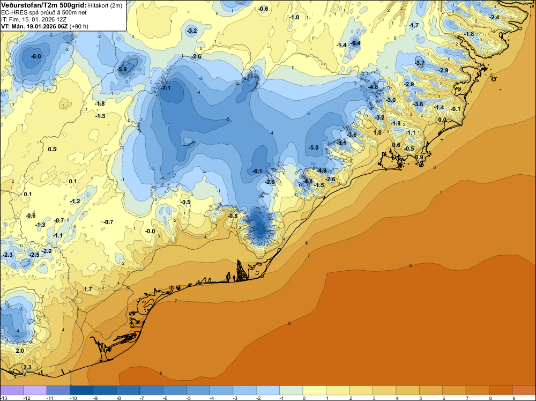Click the -2.4 temperature value
This screenshot has width=536, height=401.
494,17
